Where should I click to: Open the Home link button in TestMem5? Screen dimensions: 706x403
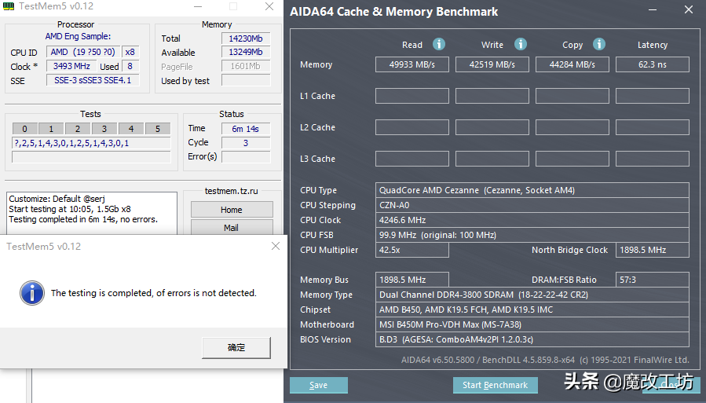[x=232, y=210]
